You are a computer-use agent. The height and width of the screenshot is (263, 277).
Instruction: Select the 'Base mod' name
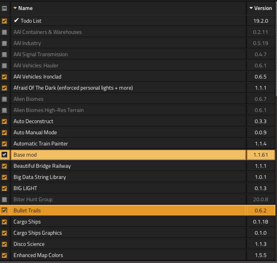(x=25, y=155)
